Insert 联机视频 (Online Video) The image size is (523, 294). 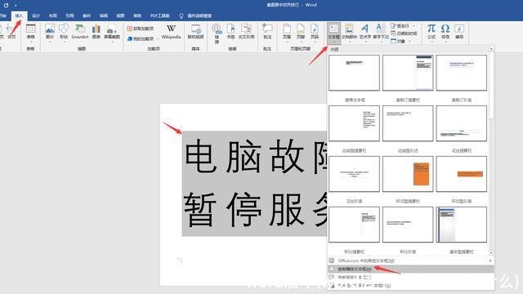pyautogui.click(x=196, y=32)
